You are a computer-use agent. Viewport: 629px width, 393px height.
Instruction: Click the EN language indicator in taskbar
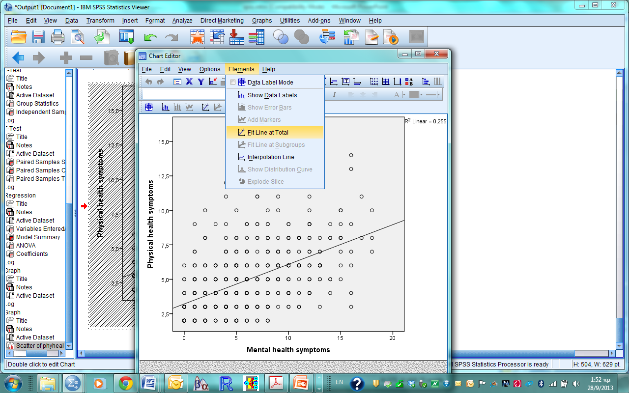pos(339,382)
